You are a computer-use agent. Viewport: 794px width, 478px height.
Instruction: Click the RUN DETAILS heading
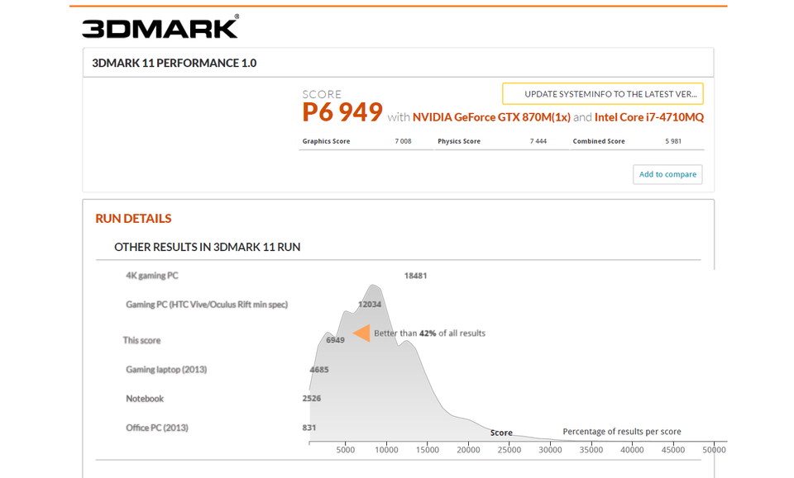coord(134,219)
